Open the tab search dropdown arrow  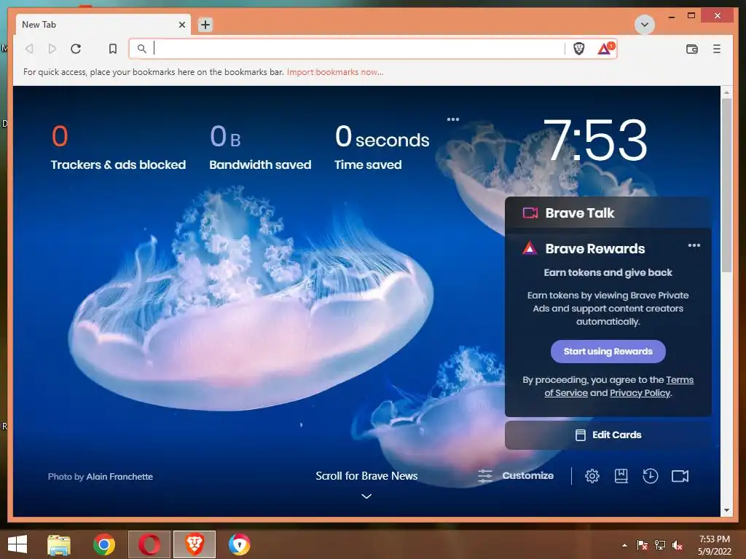tap(645, 25)
